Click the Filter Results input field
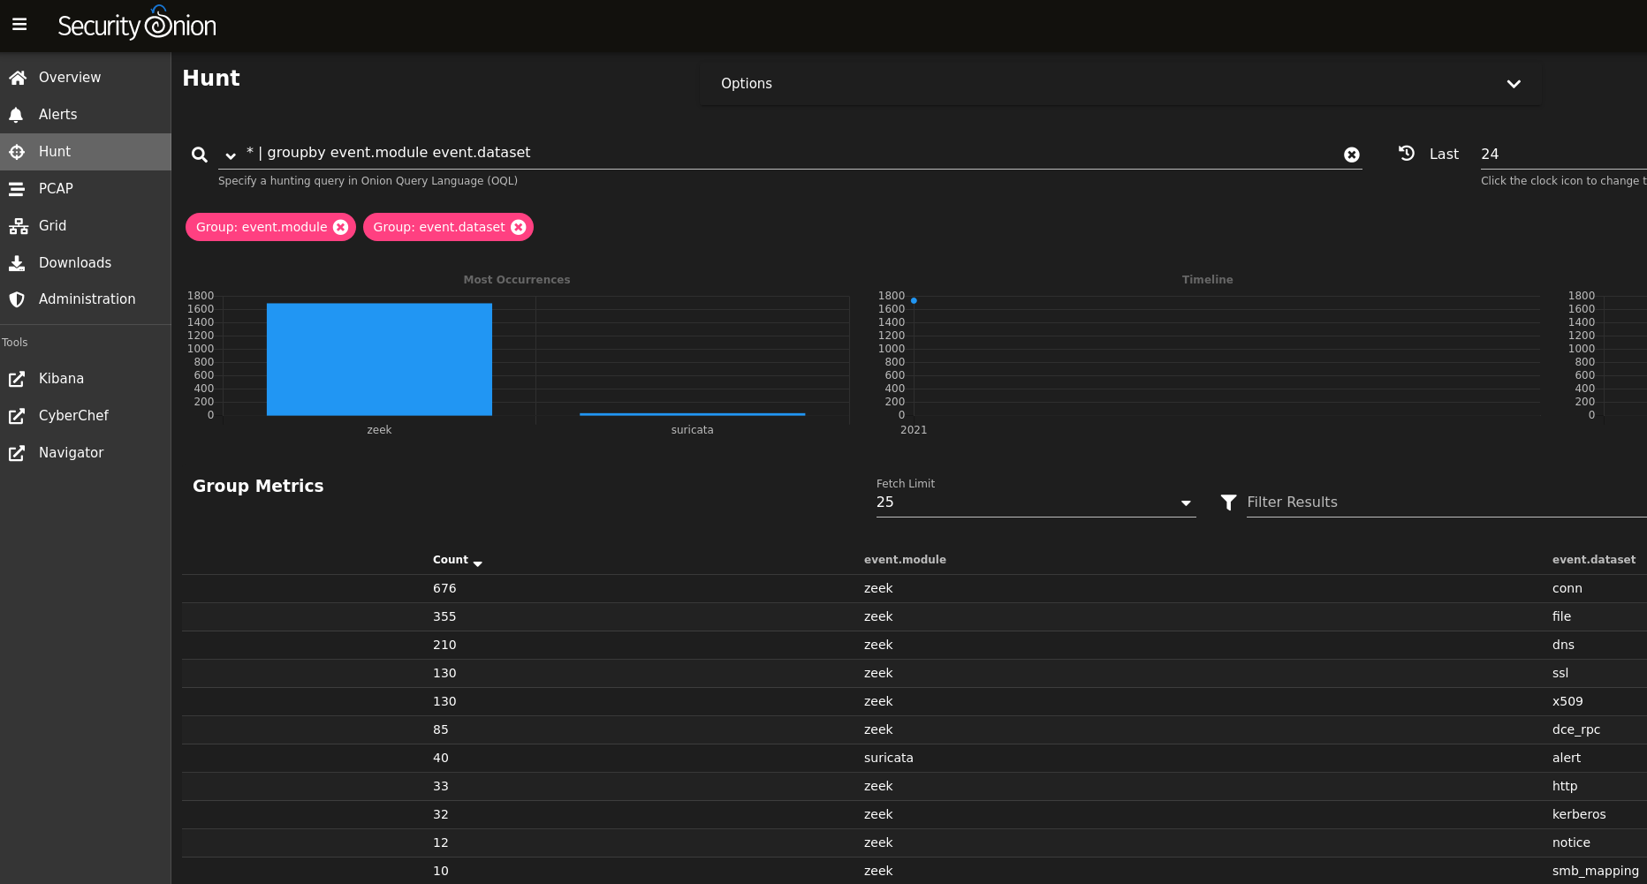Screen dimensions: 1647x884 (x=1446, y=502)
